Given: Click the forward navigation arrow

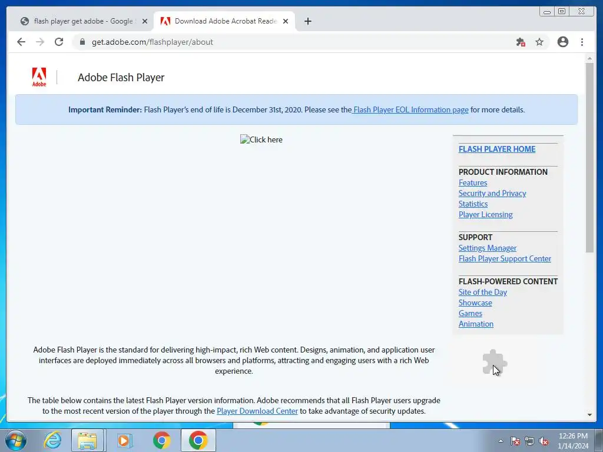Looking at the screenshot, I should [40, 42].
